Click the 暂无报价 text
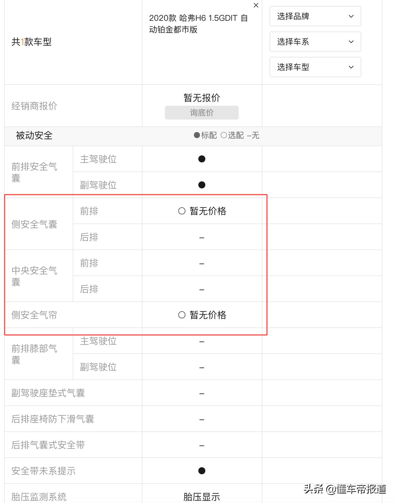Image resolution: width=395 pixels, height=503 pixels. 202,98
